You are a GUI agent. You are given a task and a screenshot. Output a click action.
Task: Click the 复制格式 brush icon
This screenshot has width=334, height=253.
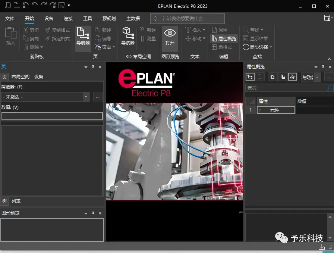click(x=48, y=30)
